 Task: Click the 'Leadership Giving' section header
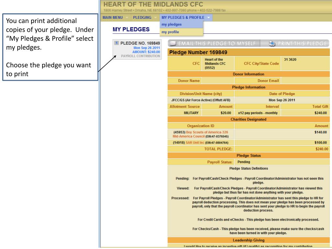(249, 240)
